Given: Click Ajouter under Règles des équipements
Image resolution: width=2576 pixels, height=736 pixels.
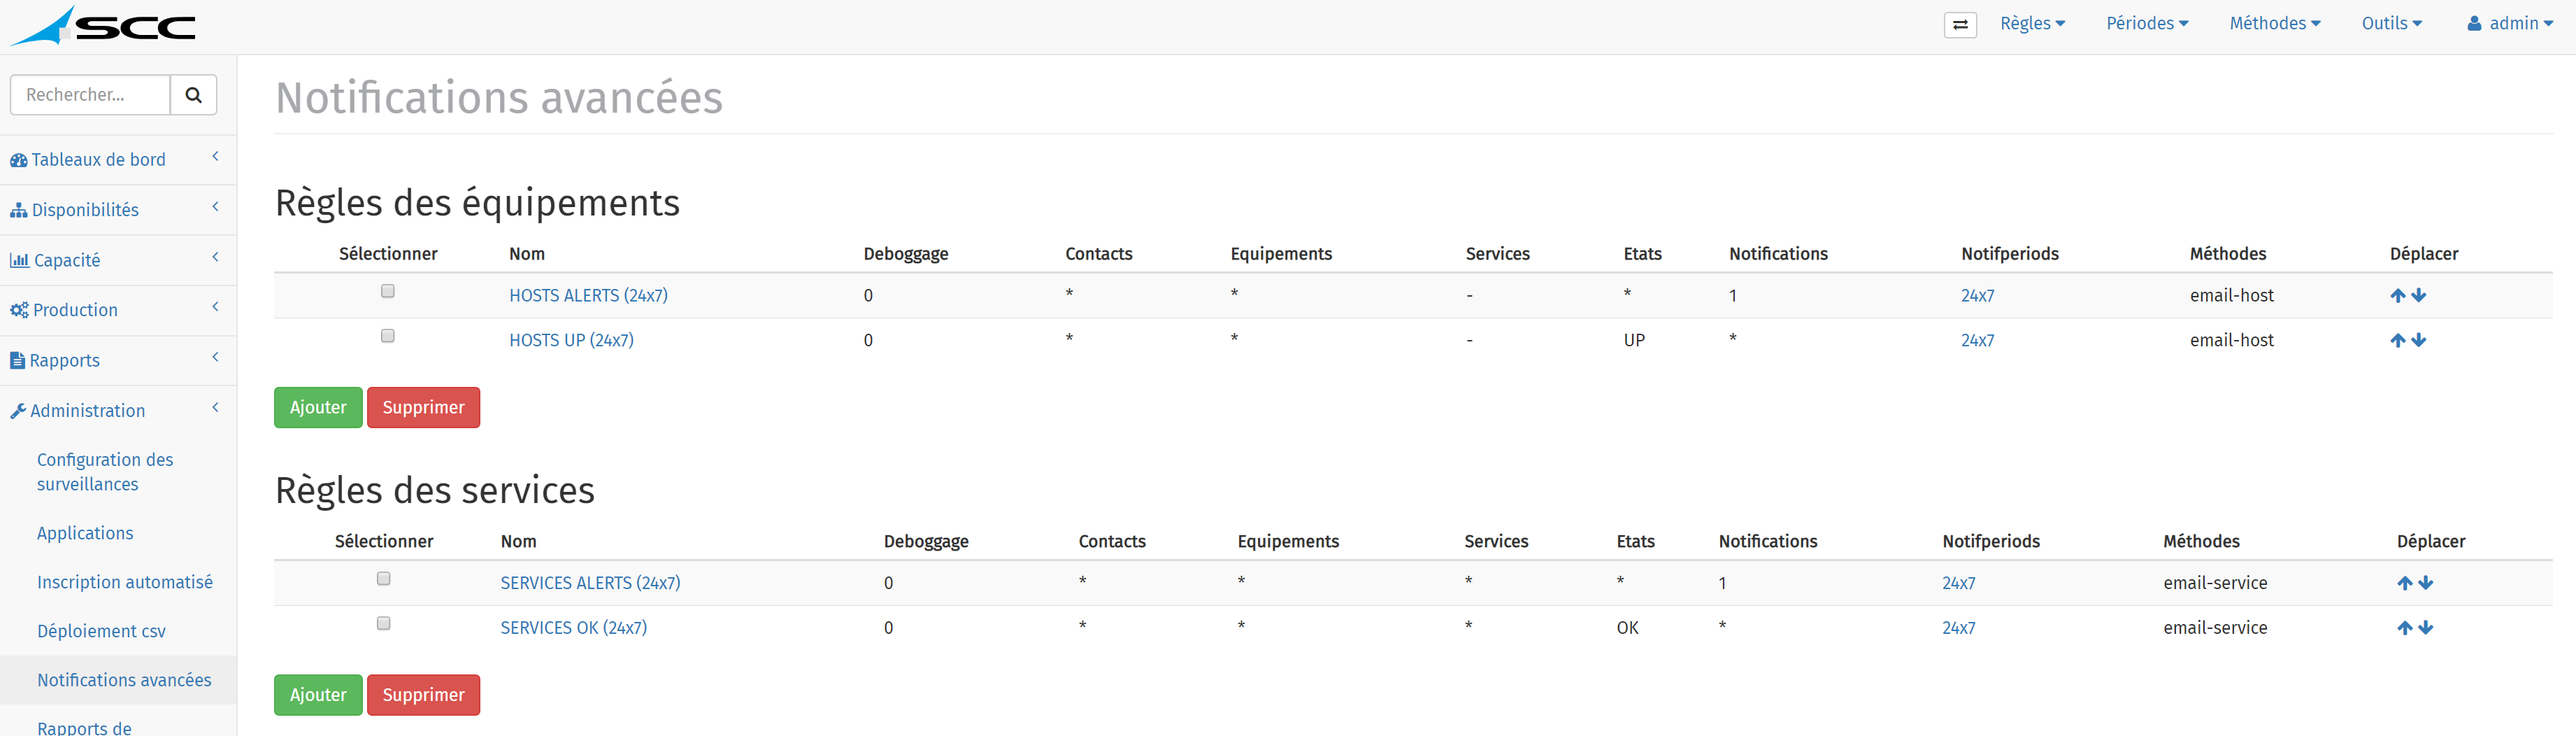Looking at the screenshot, I should (x=318, y=408).
